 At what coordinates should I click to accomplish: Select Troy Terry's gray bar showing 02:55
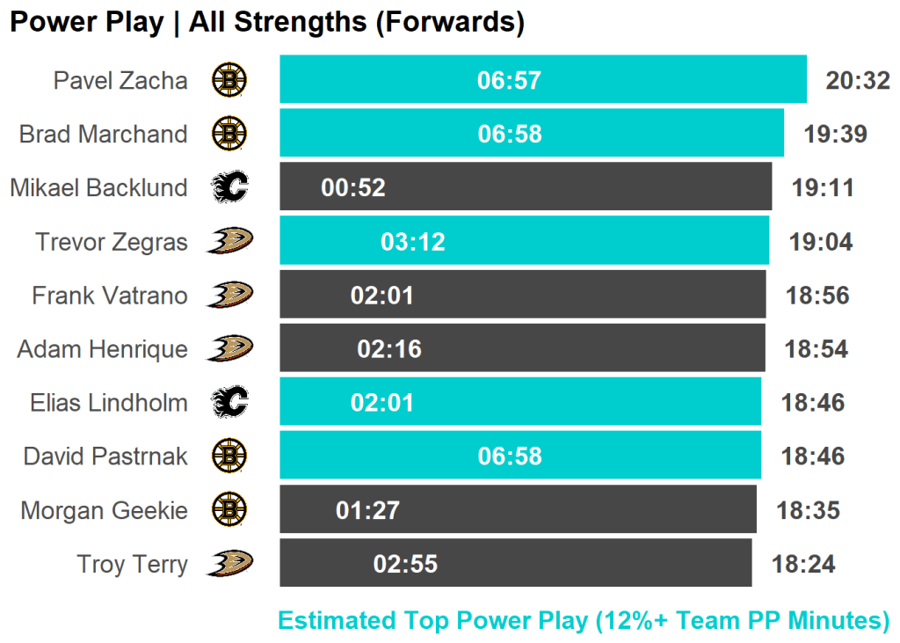tap(515, 563)
